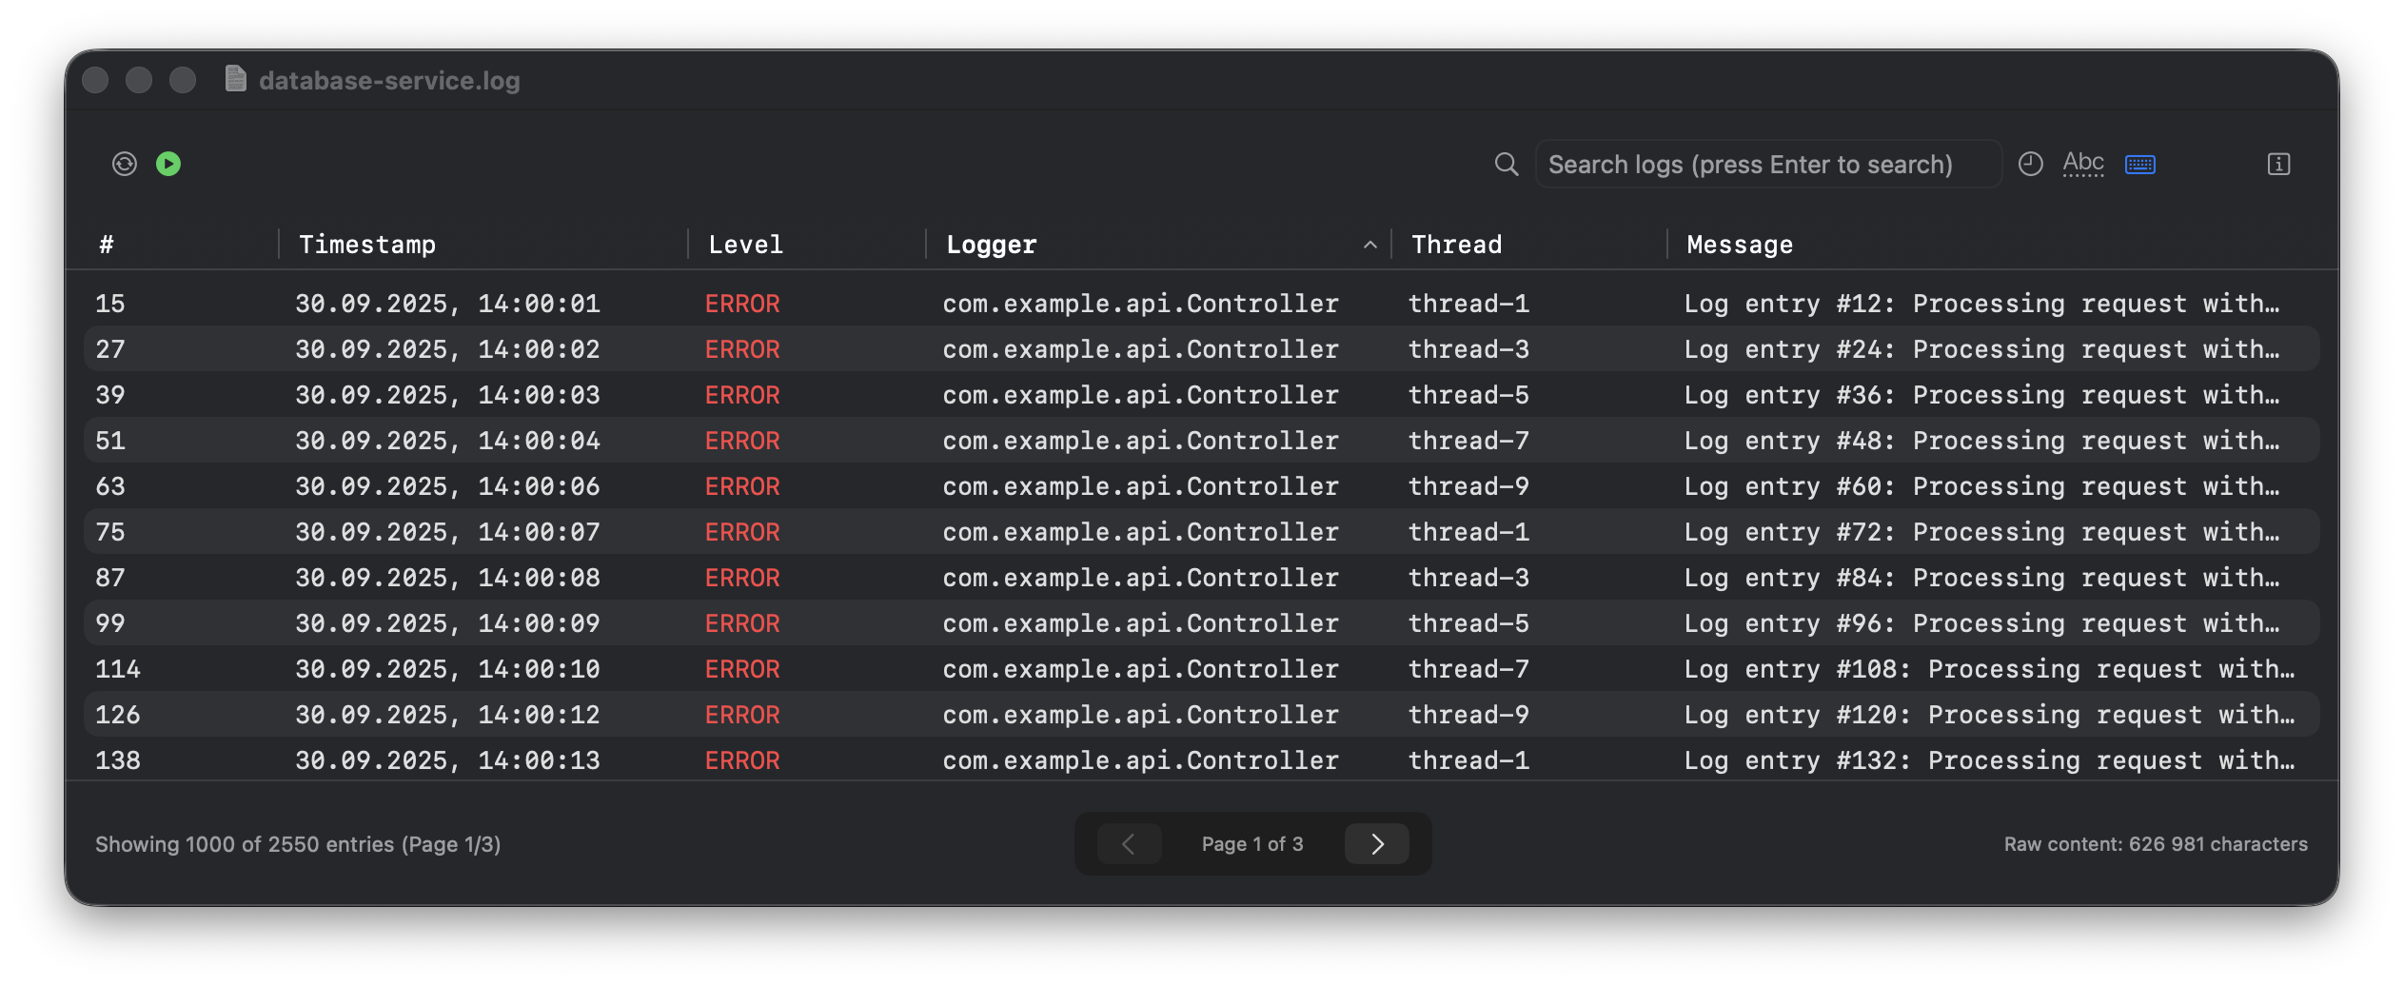Sort by the Timestamp column header

(367, 245)
